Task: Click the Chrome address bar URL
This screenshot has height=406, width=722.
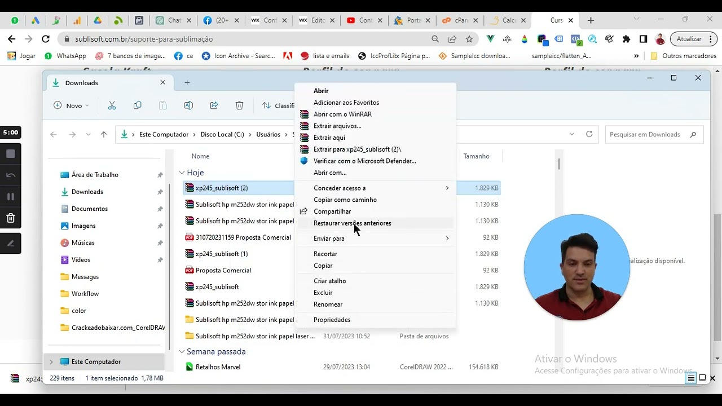Action: pos(144,39)
